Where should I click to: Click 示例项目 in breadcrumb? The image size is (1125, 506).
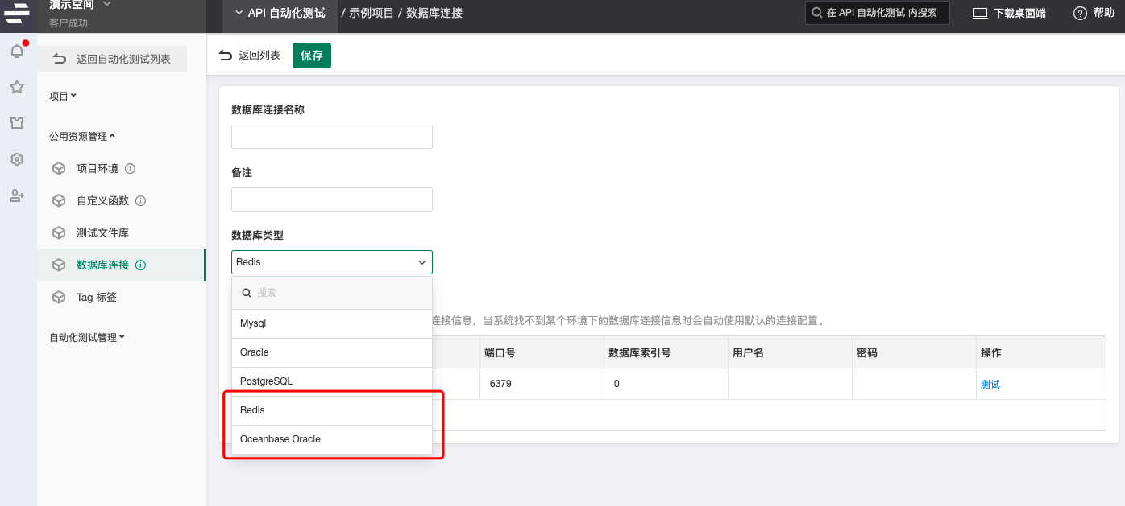[x=370, y=13]
